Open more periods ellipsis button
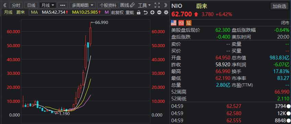The image size is (291, 124). 62,5
